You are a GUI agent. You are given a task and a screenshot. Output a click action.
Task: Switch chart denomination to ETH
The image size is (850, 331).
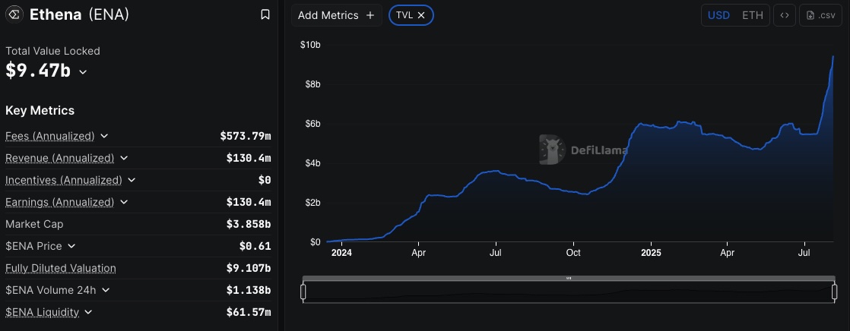[753, 15]
